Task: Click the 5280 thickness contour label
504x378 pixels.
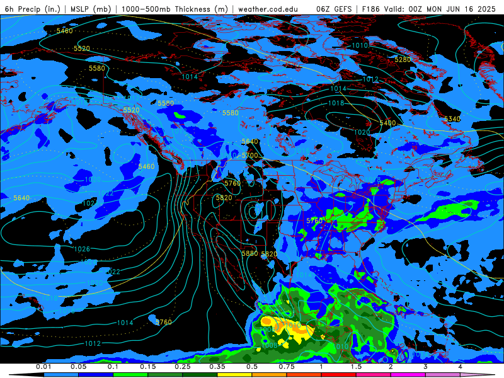Action: pyautogui.click(x=403, y=59)
